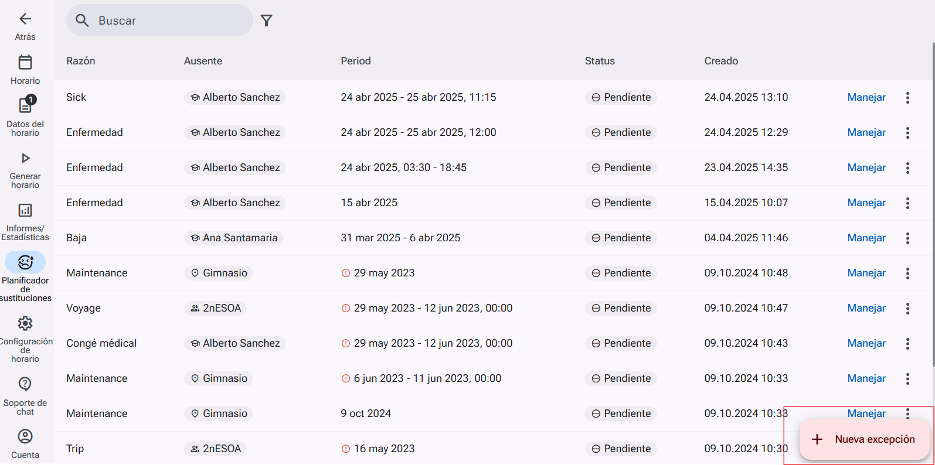This screenshot has height=465, width=935.
Task: Open three-dot menu for Voyage row
Action: (x=907, y=309)
